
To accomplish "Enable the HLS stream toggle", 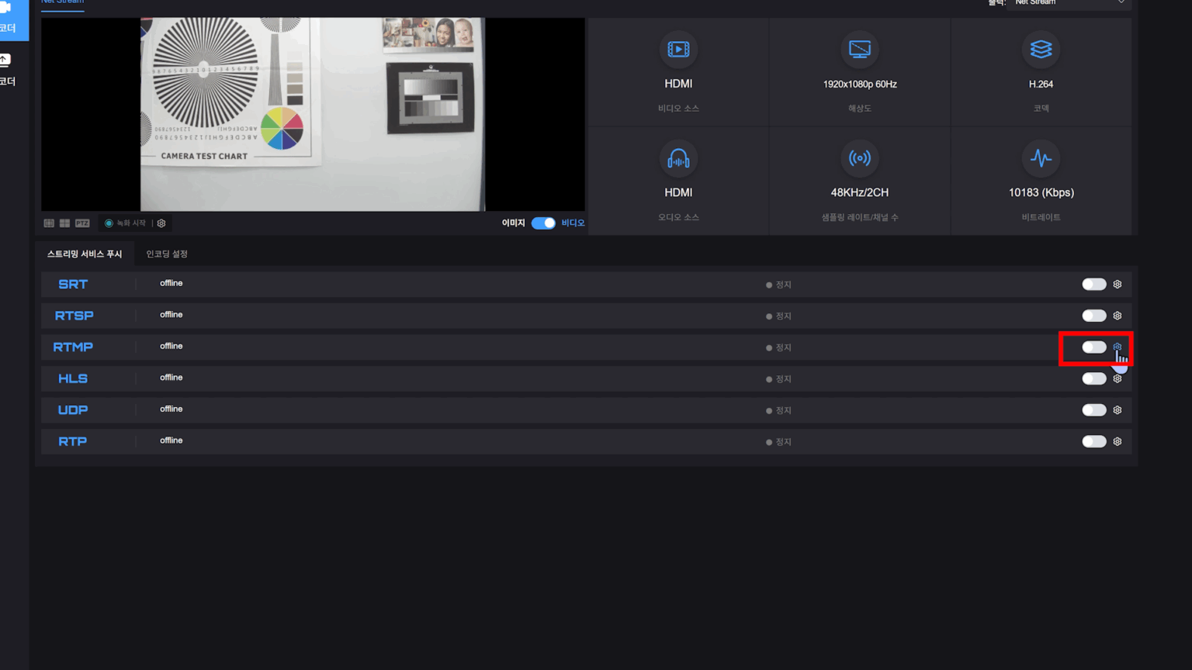I will click(1094, 378).
